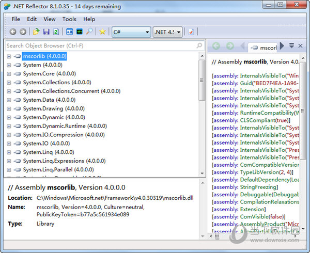Open the Tools menu
The width and height of the screenshot is (310, 253).
point(69,19)
